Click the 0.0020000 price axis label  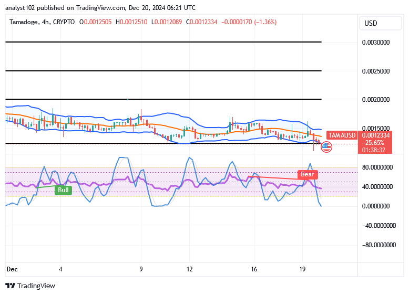click(376, 99)
